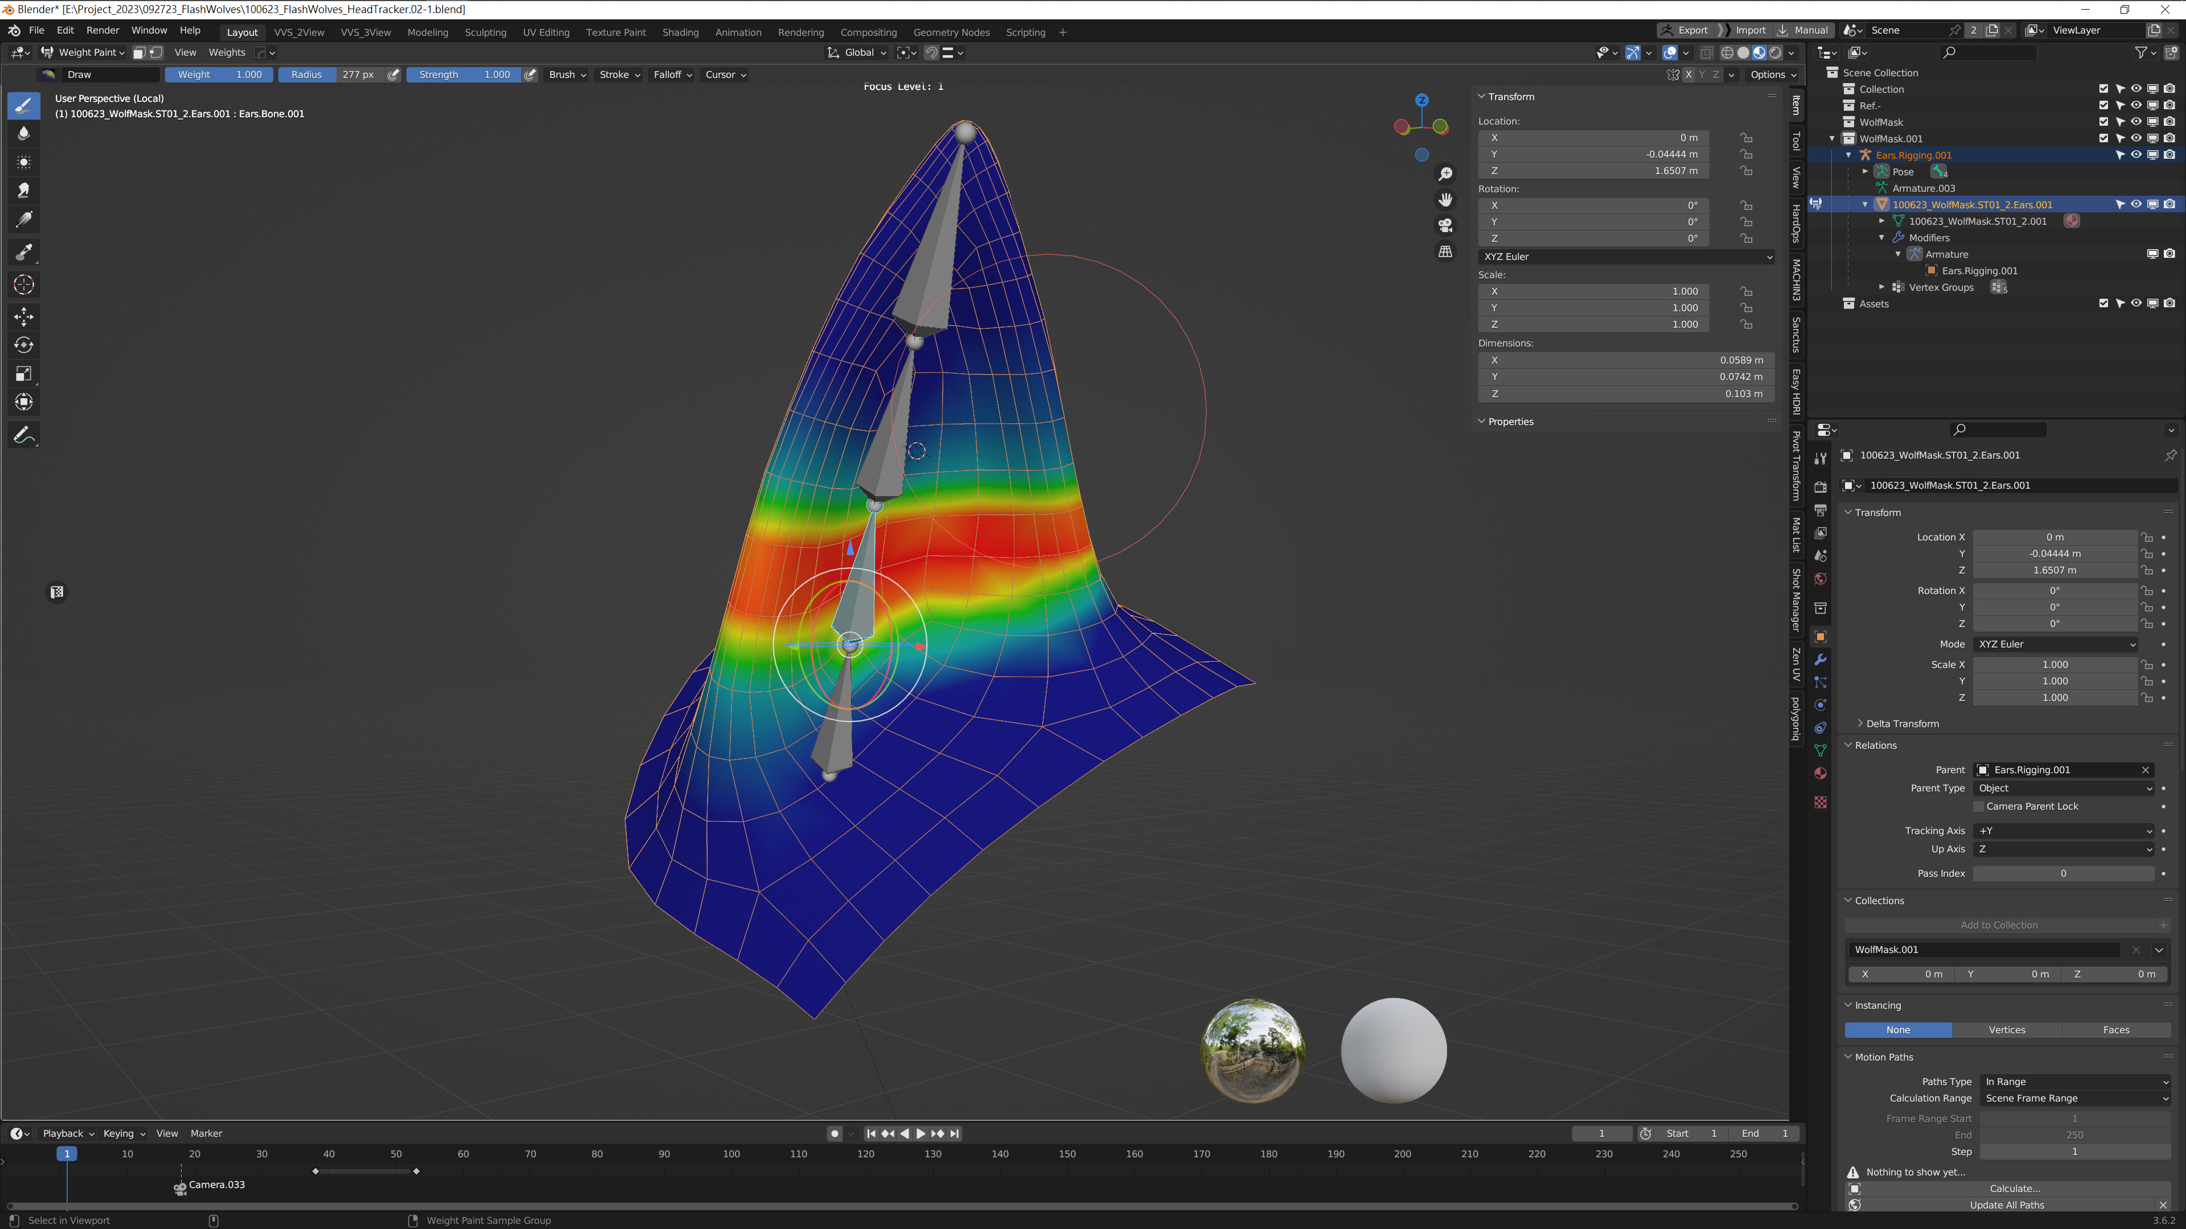Click the Zoom viewport magnifier icon

point(1445,174)
